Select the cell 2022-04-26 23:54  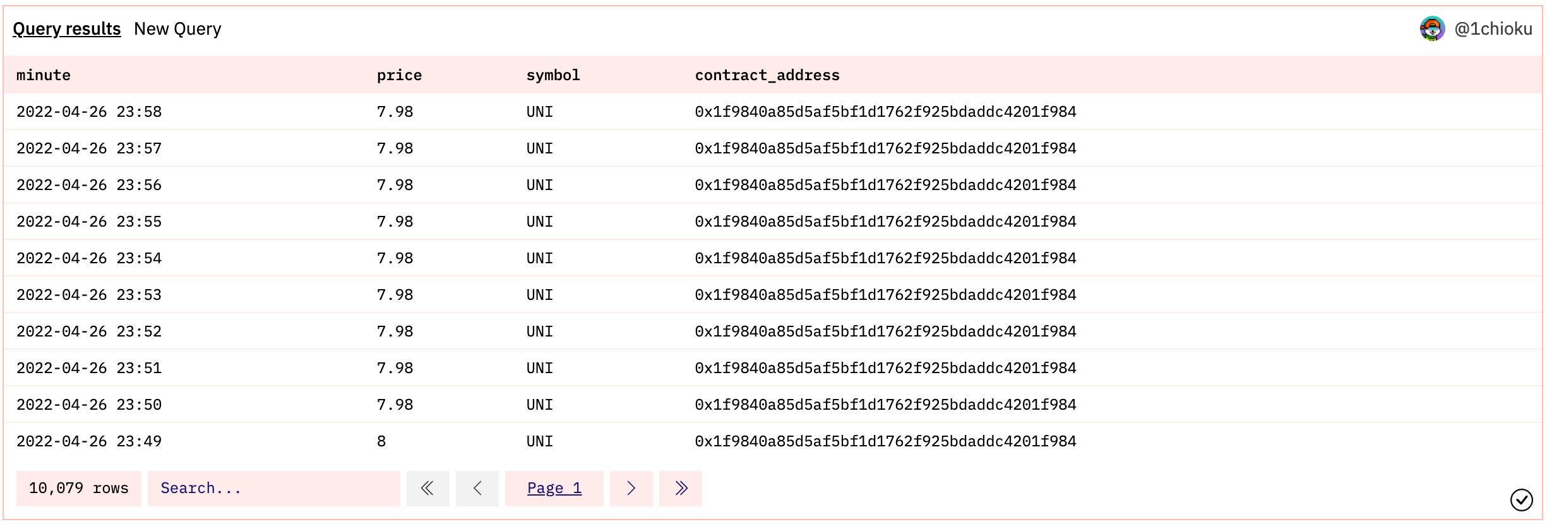pyautogui.click(x=89, y=258)
